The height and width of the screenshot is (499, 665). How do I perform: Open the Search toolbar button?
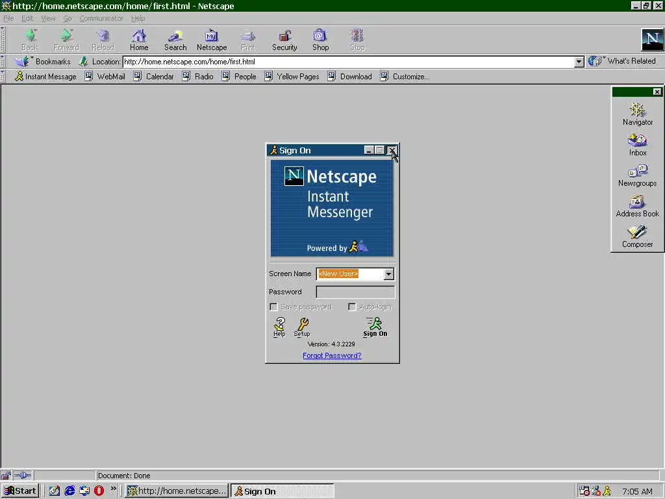175,40
